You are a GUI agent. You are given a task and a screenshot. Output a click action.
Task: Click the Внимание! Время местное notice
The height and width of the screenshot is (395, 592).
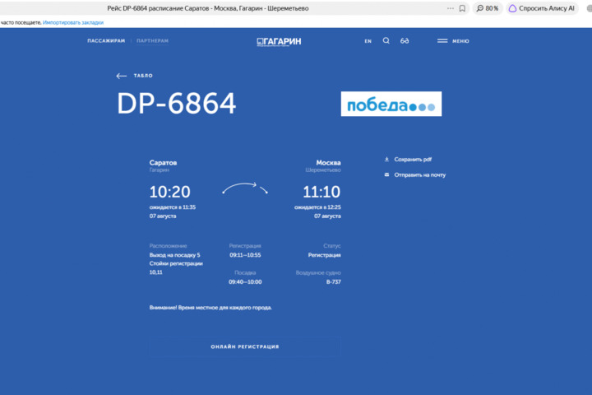coord(210,308)
